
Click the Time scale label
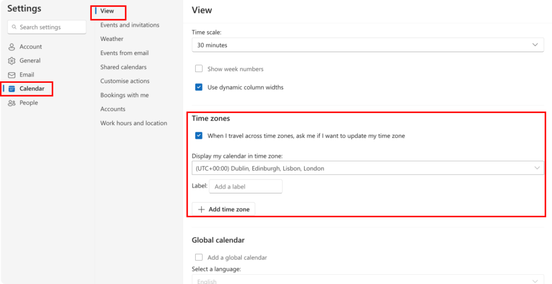tap(206, 32)
